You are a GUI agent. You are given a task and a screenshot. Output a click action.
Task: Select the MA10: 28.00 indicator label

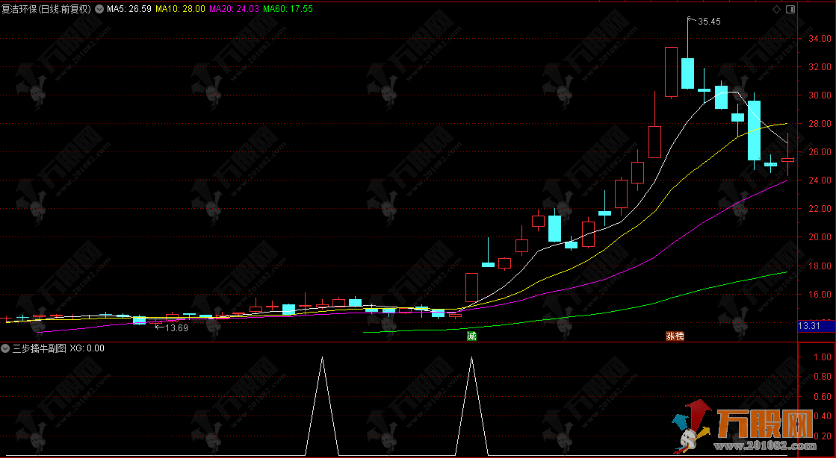click(x=180, y=10)
